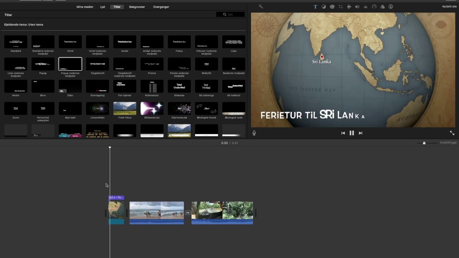Select the map clip in the timeline

click(117, 213)
